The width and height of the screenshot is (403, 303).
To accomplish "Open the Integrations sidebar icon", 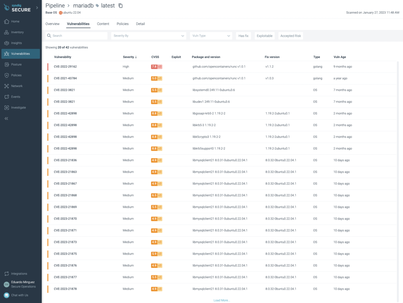I will click(x=7, y=274).
